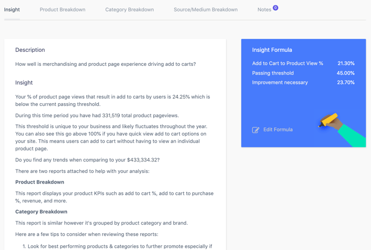Go to the Notes tab

pos(264,10)
